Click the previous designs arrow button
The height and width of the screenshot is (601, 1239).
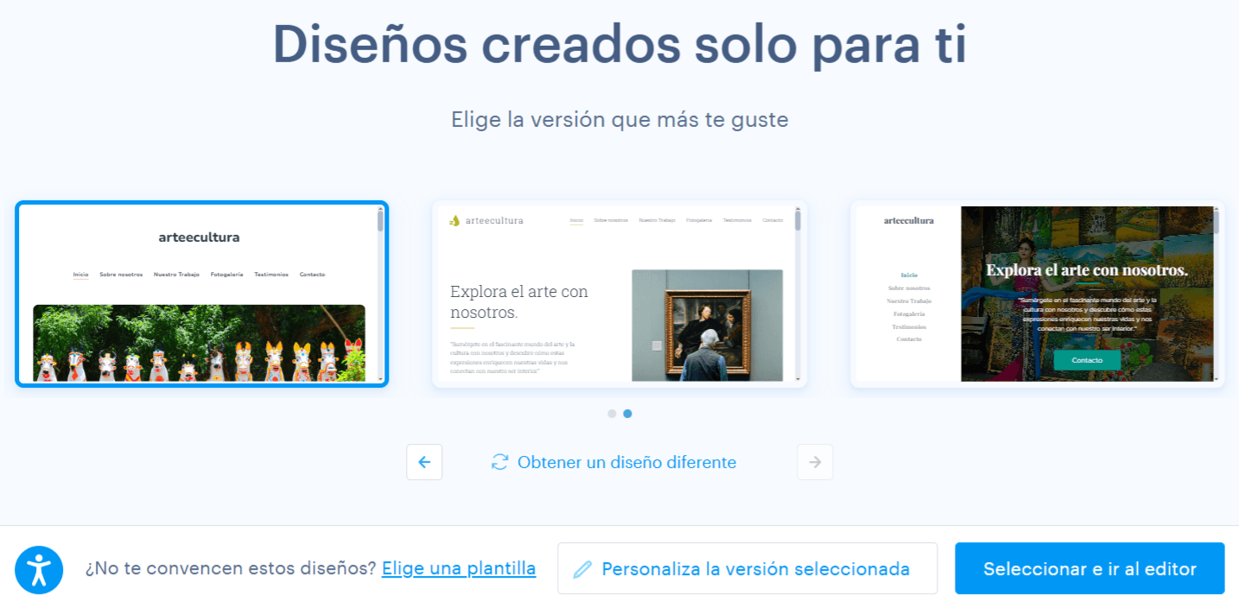tap(424, 462)
